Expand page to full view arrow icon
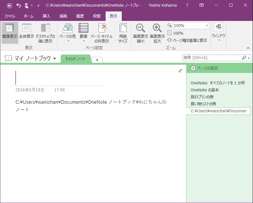253x203 pixels. pos(180,71)
